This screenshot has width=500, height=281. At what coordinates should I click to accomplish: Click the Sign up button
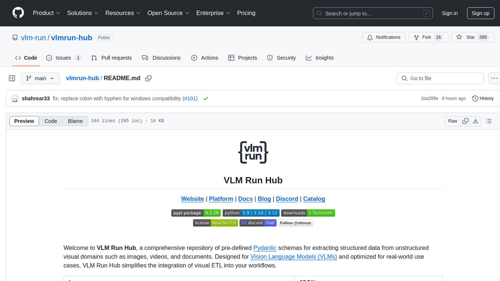point(481,13)
